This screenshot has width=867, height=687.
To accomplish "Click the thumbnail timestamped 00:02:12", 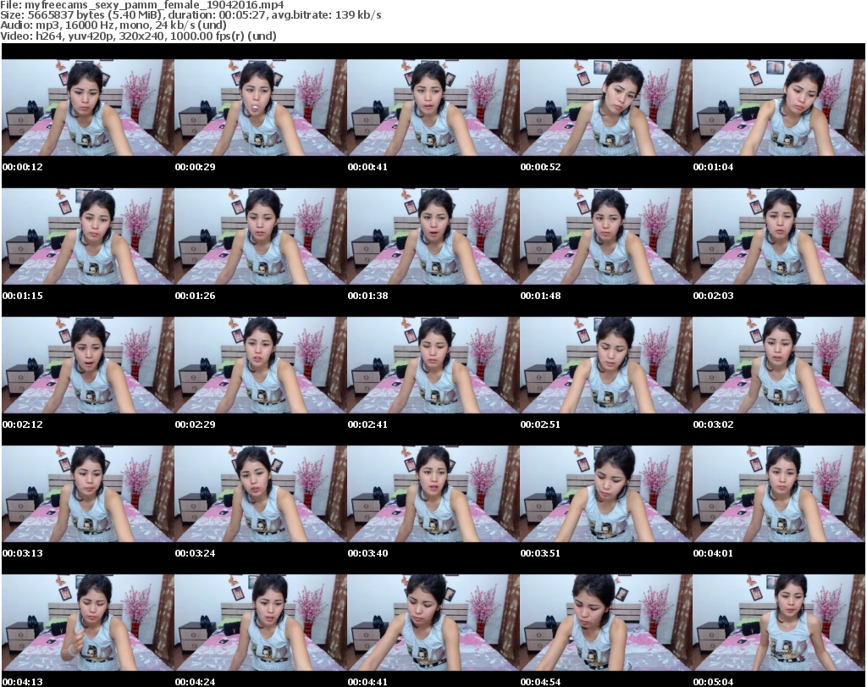I will tap(88, 365).
